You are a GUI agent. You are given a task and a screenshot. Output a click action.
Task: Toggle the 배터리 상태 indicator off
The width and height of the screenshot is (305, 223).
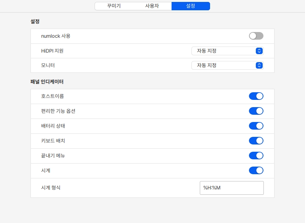[256, 126]
